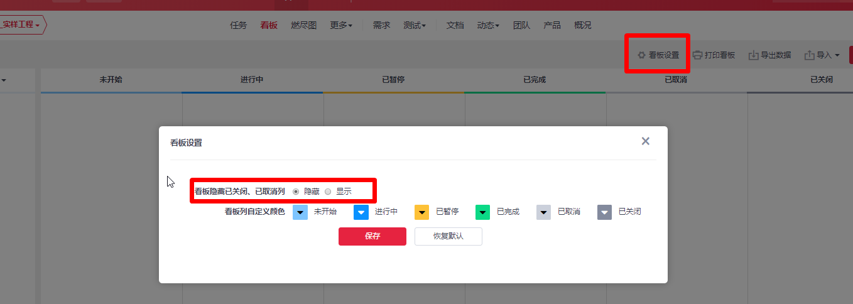The width and height of the screenshot is (853, 304).
Task: Click the 看板设置 gear icon
Action: tap(641, 55)
